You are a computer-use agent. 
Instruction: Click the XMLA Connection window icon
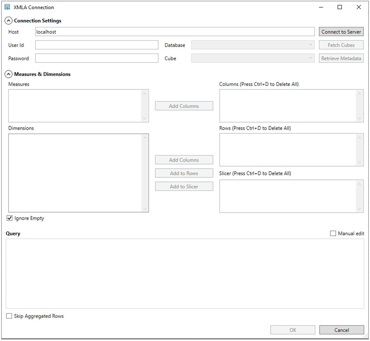click(7, 7)
